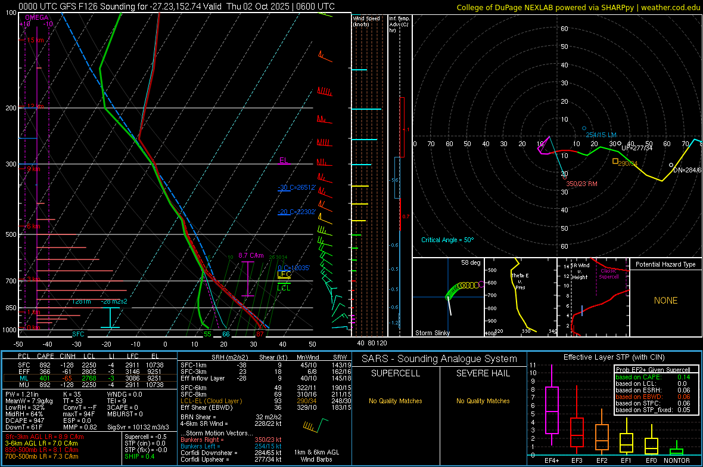703x467 pixels.
Task: Click the '8.7 C/km' lapse rate annotation
Action: [251, 255]
